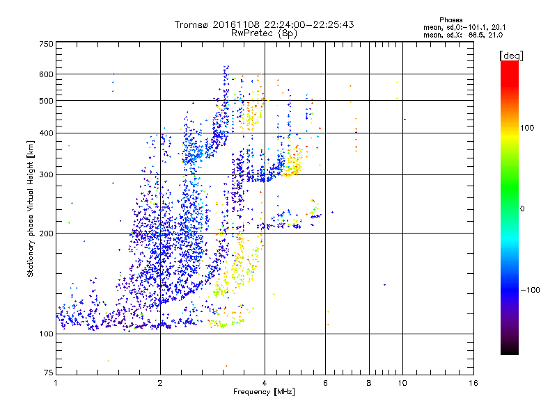Viewport: 557px width, 417px height.
Task: Click the 'mean, sd,O:-101.1, 20.1' line
Action: point(464,27)
